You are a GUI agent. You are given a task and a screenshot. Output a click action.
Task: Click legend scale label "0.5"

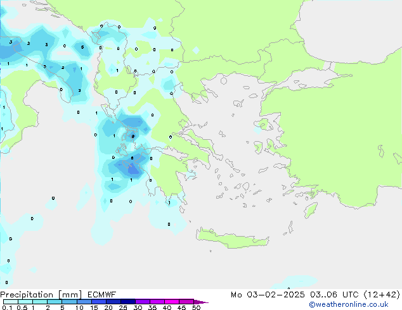point(22,307)
